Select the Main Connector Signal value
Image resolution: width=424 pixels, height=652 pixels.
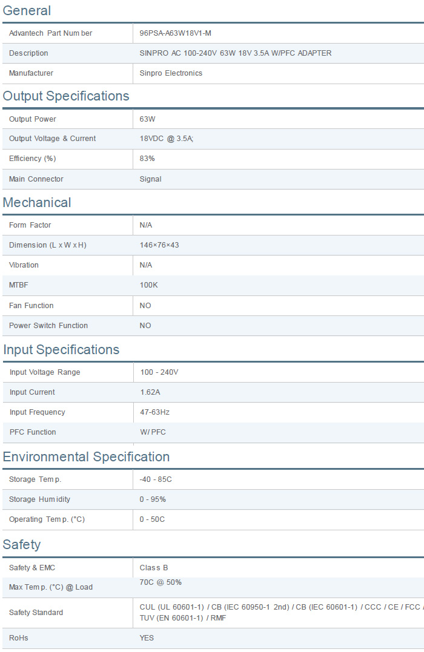[x=150, y=179]
